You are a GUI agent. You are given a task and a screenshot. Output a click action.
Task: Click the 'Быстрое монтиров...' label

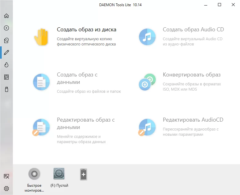[34, 188]
